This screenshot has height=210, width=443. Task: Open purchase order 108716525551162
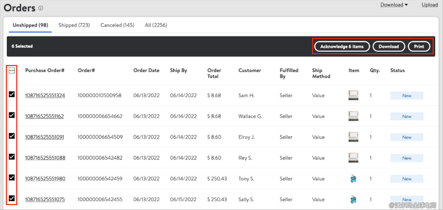pyautogui.click(x=45, y=116)
